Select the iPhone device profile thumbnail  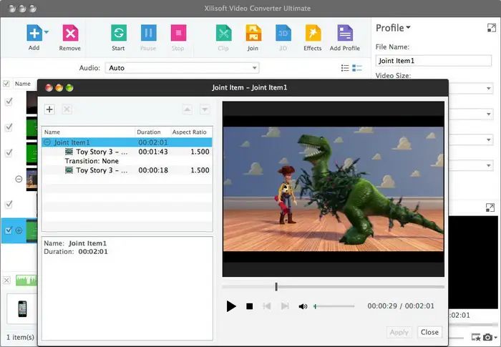pyautogui.click(x=22, y=308)
